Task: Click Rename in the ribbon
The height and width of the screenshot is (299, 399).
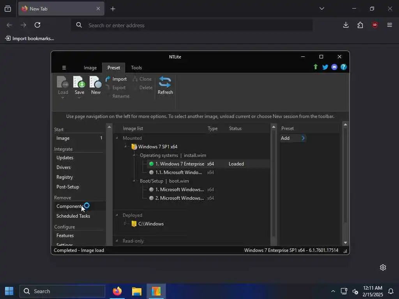Action: (121, 96)
